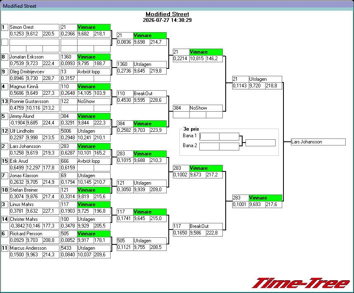The width and height of the screenshot is (354, 293).
Task: Click the Bana 2 first input box
Action: 209,146
